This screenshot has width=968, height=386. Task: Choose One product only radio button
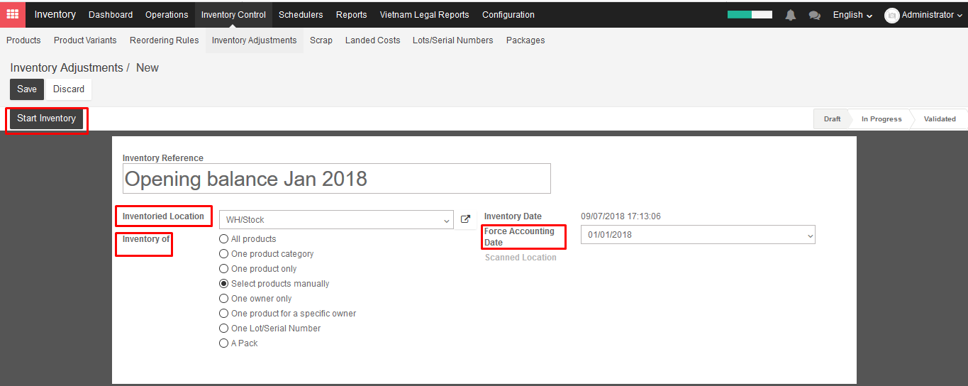click(x=224, y=269)
